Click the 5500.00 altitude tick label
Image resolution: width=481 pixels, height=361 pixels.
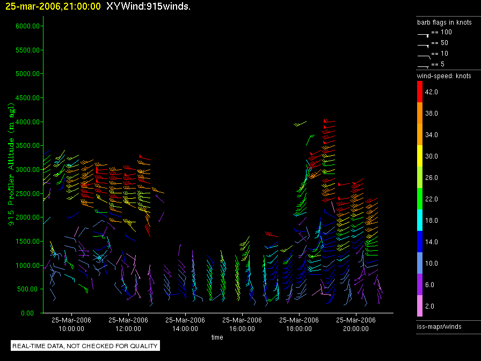27,50
